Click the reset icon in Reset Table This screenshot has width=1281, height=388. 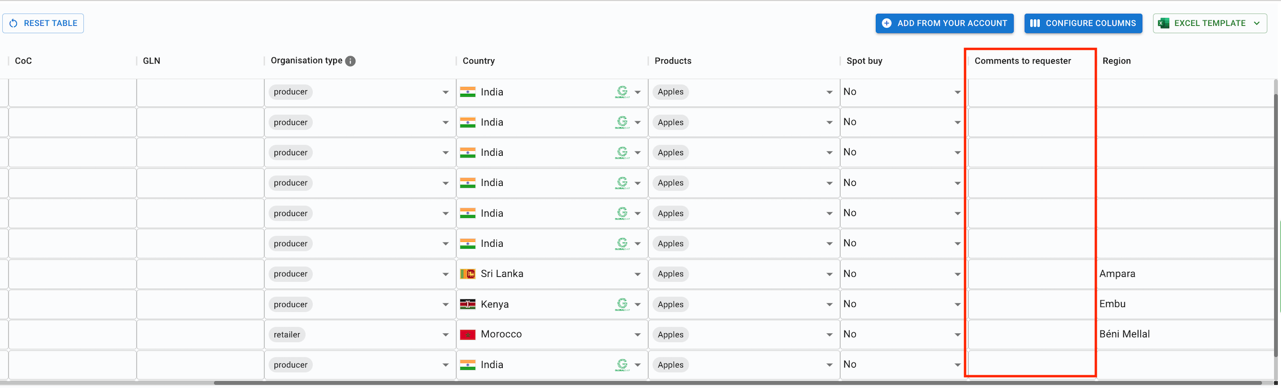point(13,23)
